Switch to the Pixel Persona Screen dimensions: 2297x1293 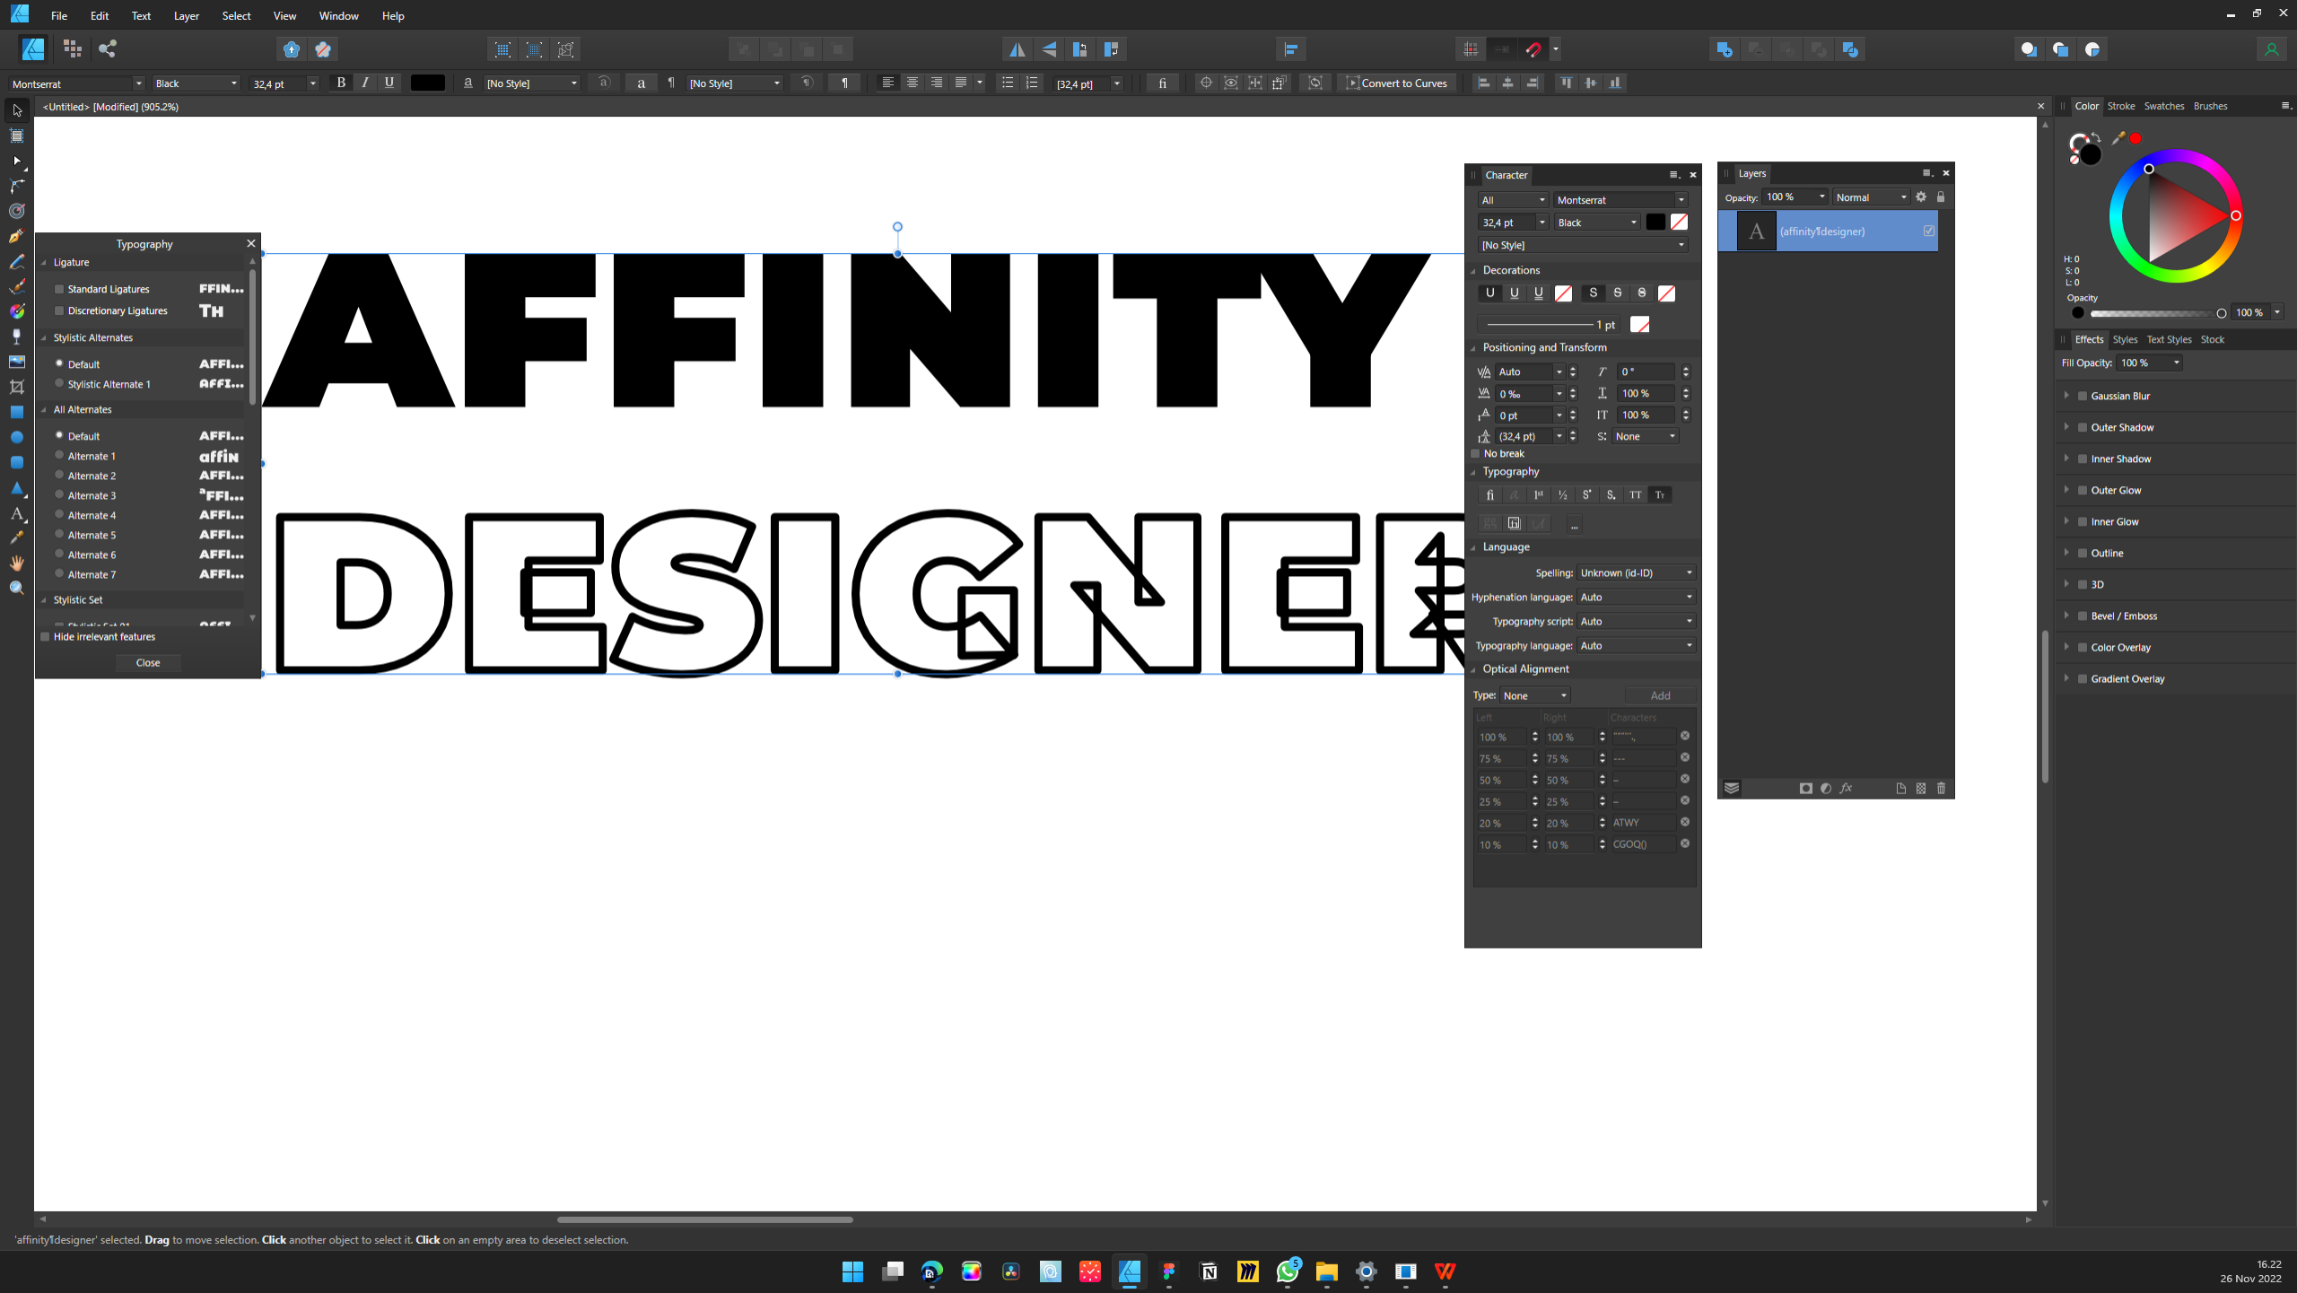pos(73,48)
